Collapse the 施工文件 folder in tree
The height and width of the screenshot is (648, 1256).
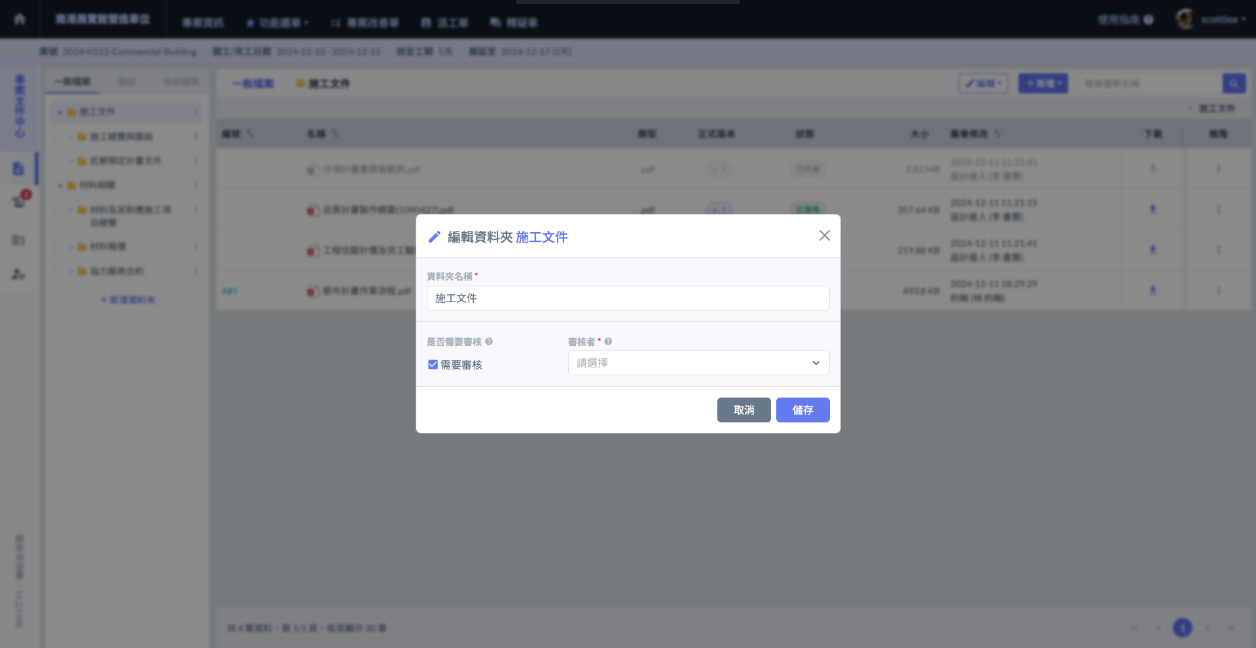point(60,112)
